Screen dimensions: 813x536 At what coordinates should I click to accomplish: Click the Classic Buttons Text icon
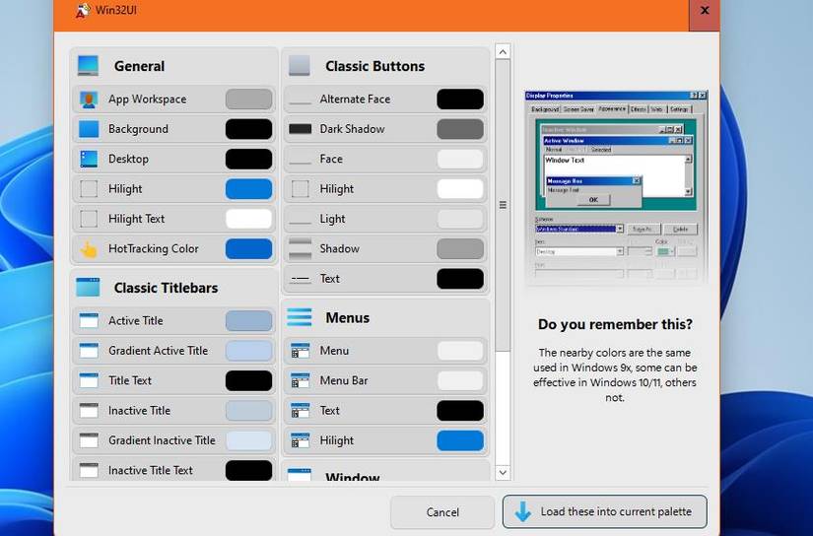click(301, 279)
